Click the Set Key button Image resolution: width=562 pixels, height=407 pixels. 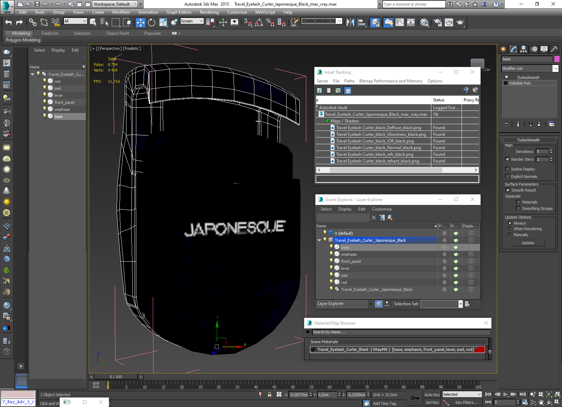click(432, 403)
